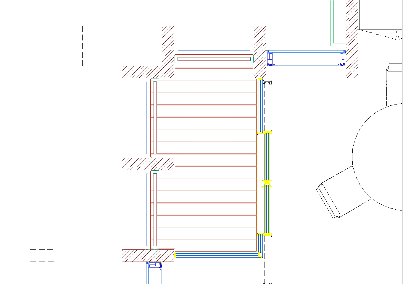
Task: Click the green vertical glazing in lower left bay
Action: click(147, 210)
